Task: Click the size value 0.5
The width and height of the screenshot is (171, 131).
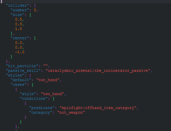Action: 19,19
